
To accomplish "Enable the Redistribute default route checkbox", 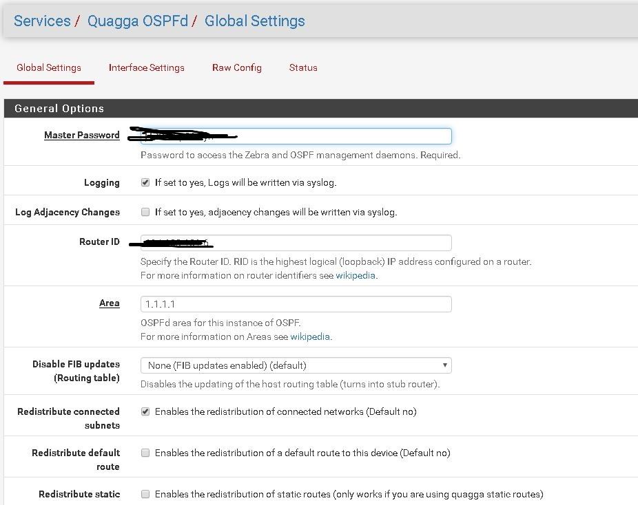I will (145, 453).
